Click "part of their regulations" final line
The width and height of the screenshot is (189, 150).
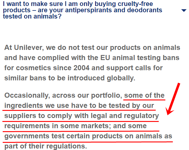(45, 146)
